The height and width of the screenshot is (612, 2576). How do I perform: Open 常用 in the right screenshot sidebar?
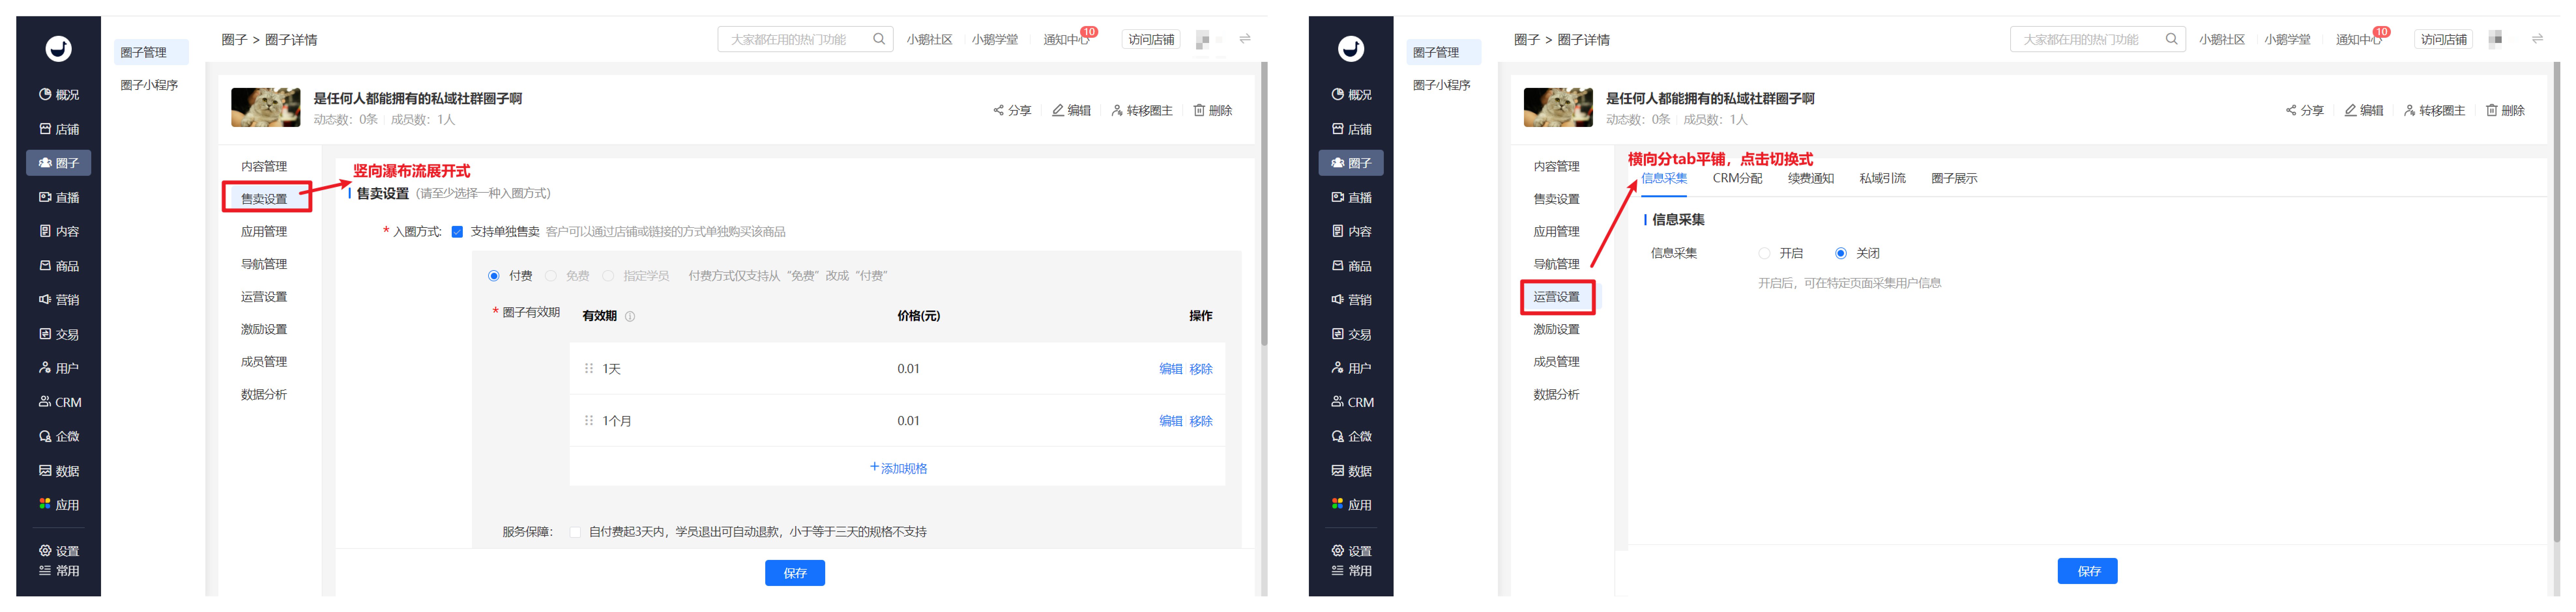coord(1352,571)
